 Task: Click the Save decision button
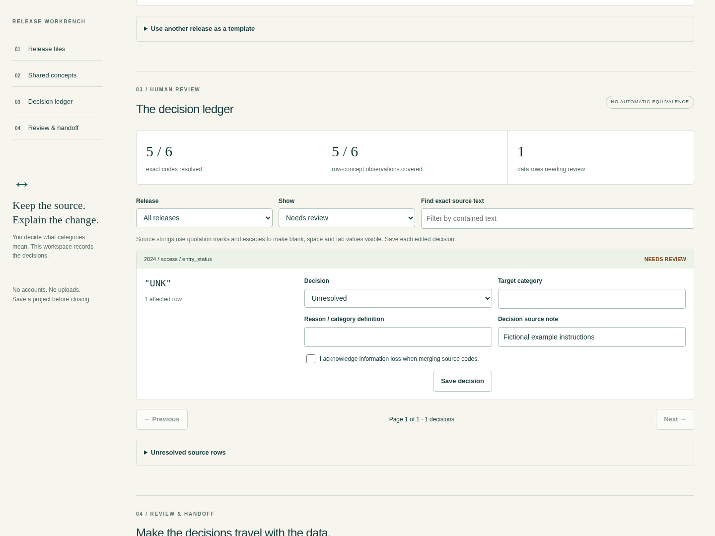tap(462, 381)
